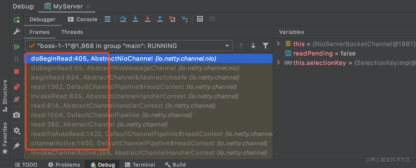Viewport: 416px width, 168px height.
Task: Select frame doBeginRead:405, AbstractNioChannel
Action: [148, 58]
